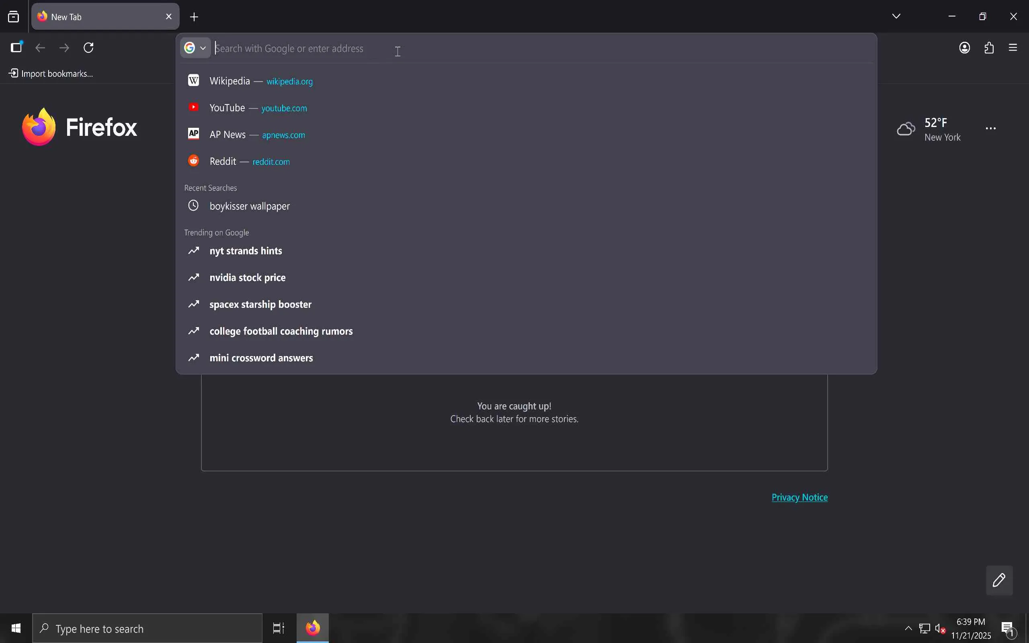This screenshot has height=643, width=1029.
Task: Open weather widget three-dot menu
Action: pos(991,129)
